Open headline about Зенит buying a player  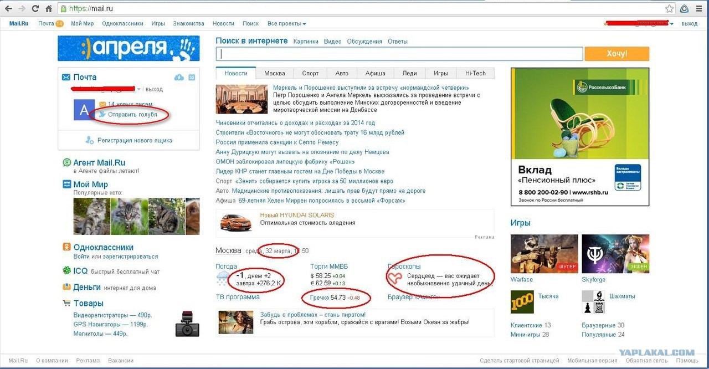coord(314,181)
